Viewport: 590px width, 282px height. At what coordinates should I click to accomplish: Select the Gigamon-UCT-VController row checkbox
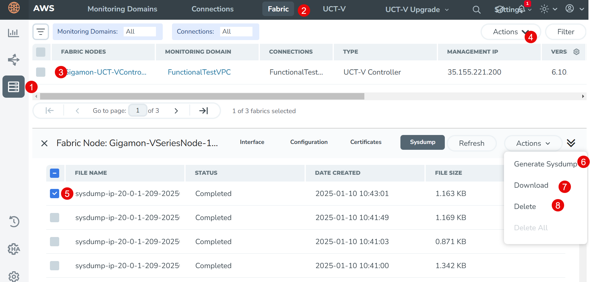[41, 72]
